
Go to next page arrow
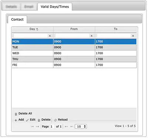66,127
